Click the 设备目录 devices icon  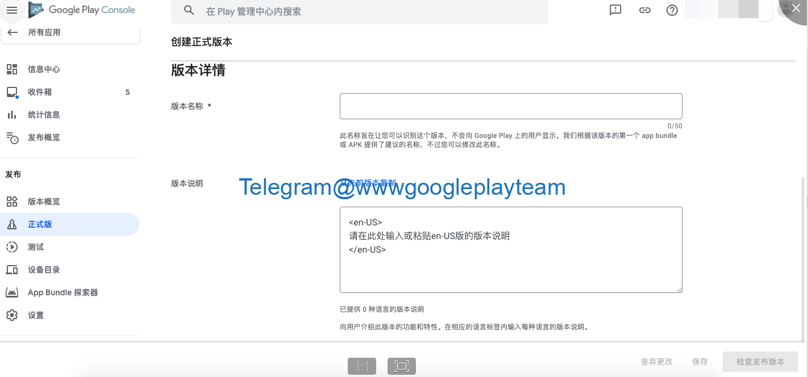pos(12,270)
